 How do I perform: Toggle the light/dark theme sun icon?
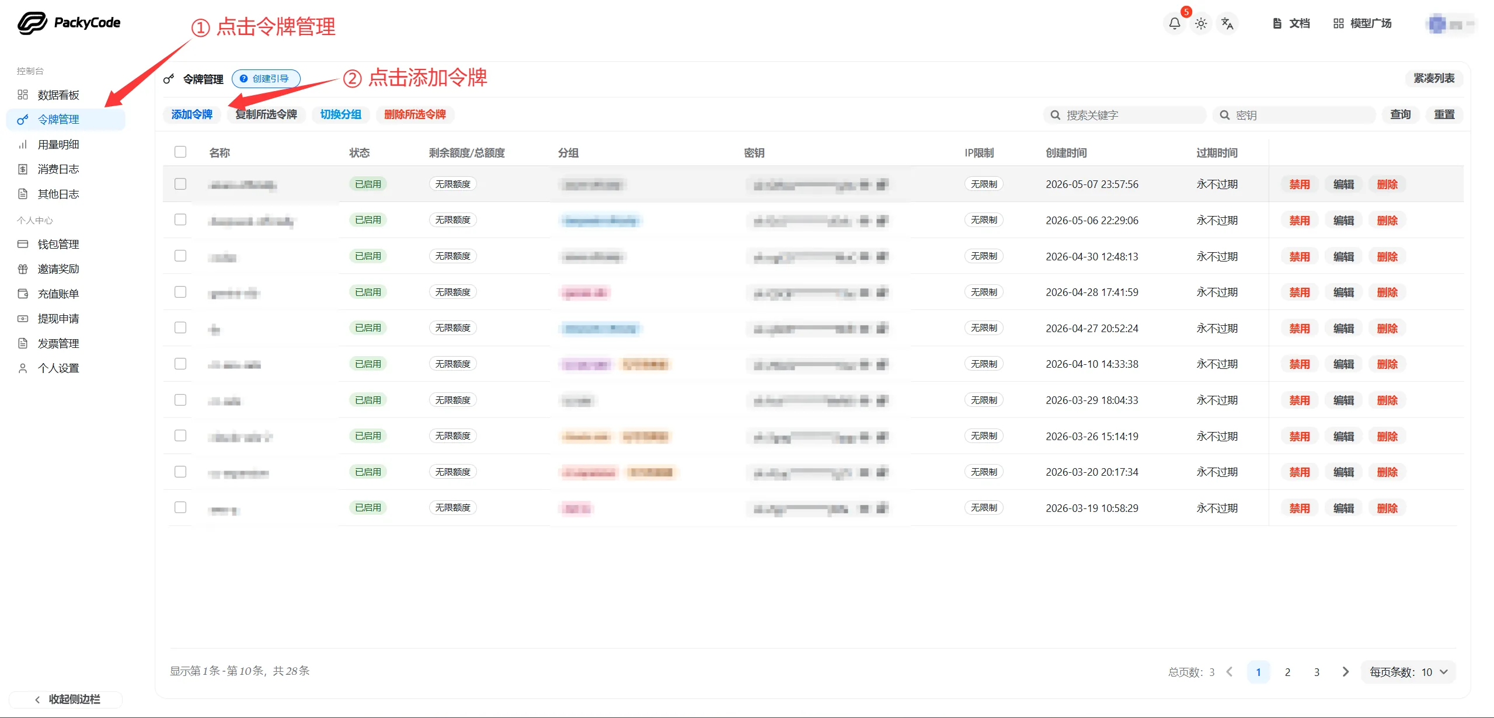[x=1201, y=24]
